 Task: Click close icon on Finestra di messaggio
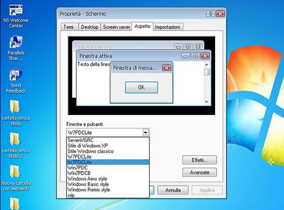[167, 68]
